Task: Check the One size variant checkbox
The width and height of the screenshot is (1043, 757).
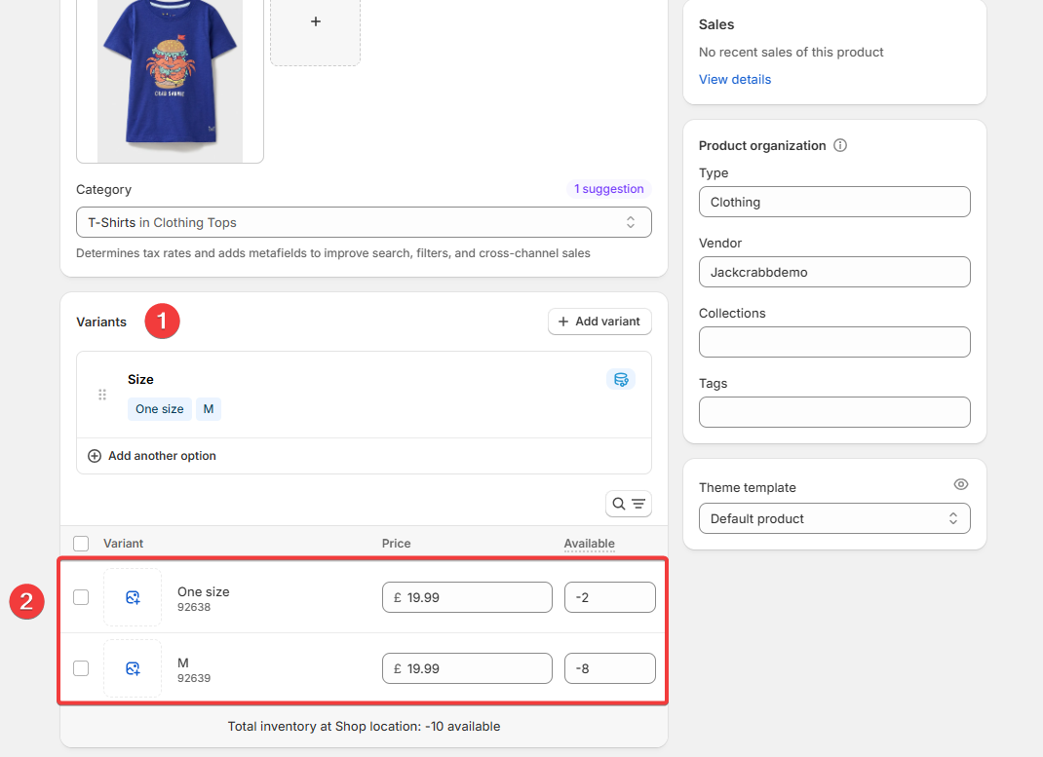Action: [81, 597]
